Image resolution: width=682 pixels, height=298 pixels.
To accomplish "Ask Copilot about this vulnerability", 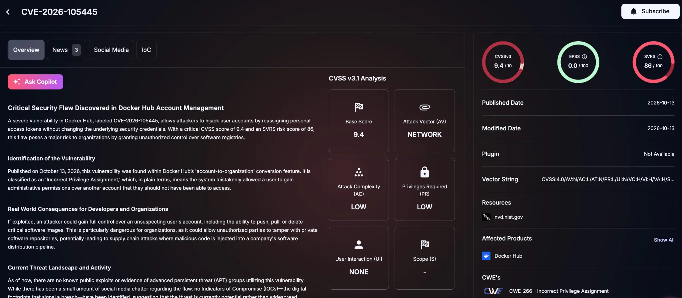I will point(36,82).
